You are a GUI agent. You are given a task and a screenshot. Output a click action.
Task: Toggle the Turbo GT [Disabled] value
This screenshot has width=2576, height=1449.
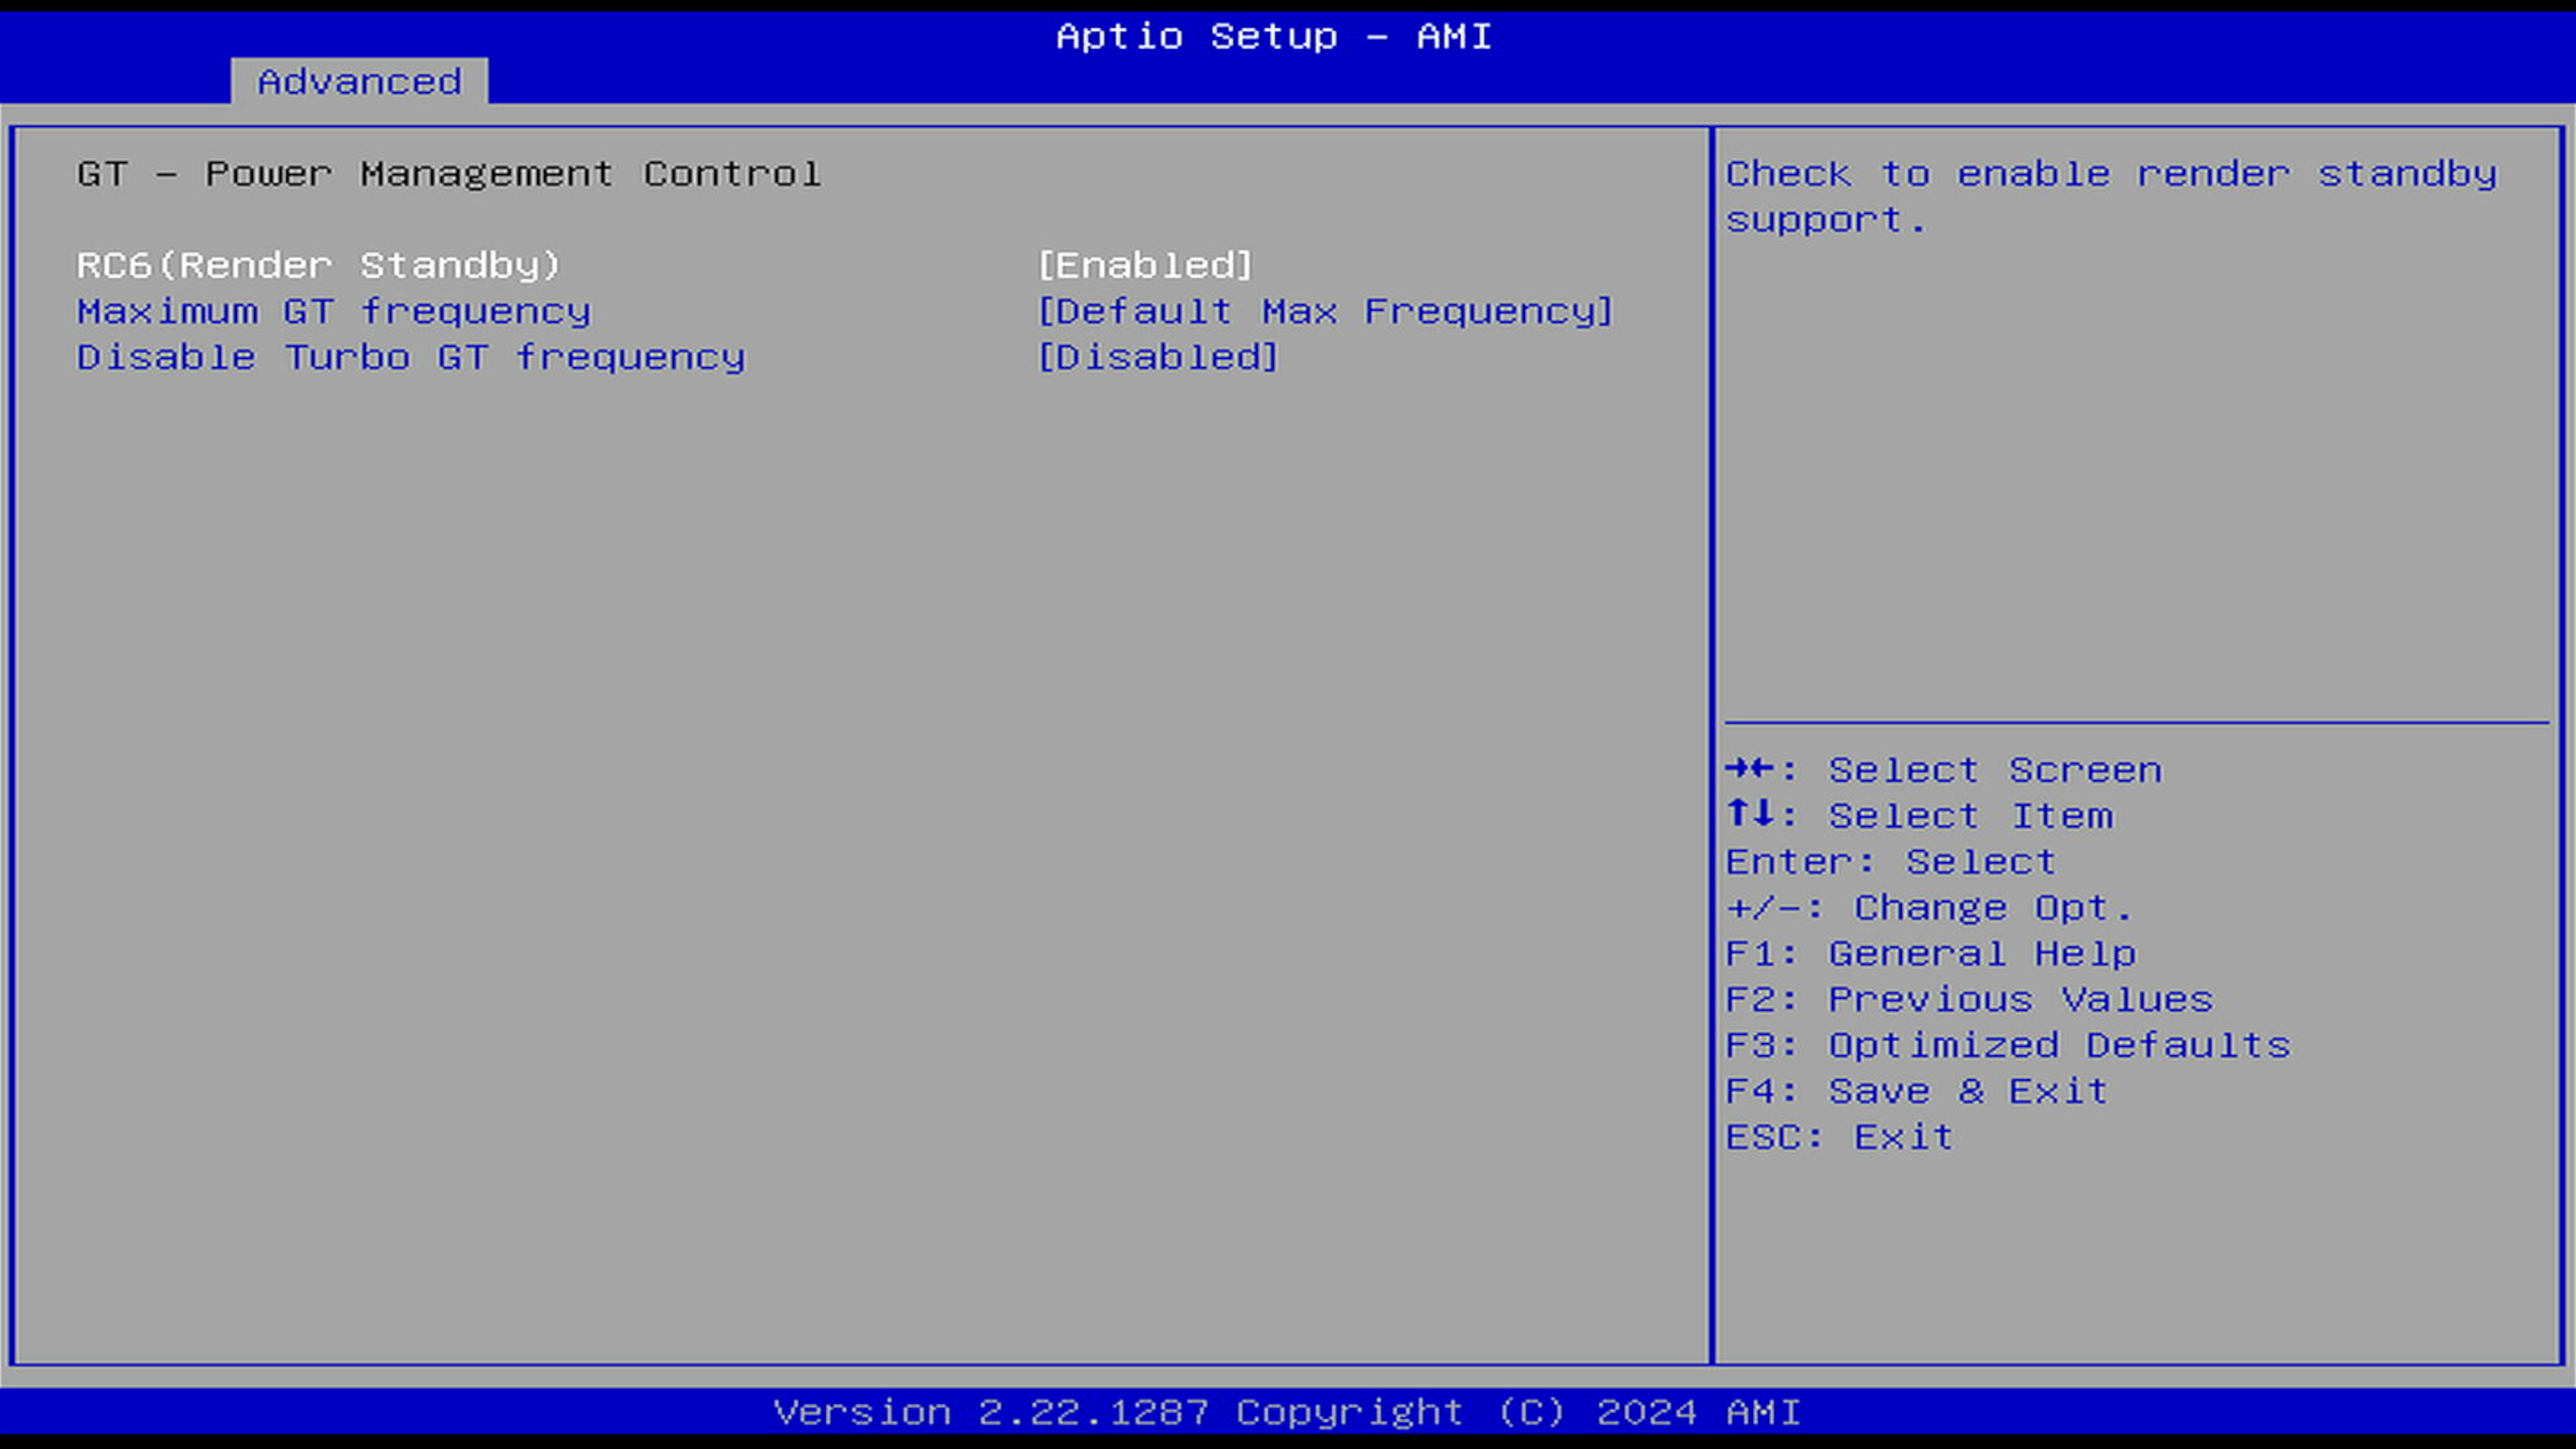(1158, 357)
